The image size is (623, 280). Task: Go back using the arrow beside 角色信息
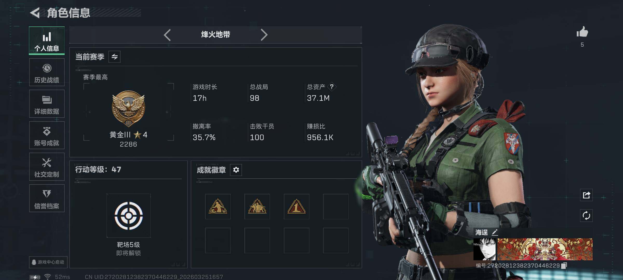35,13
